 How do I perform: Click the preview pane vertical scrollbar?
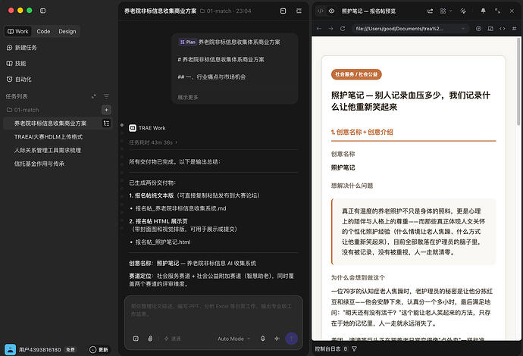tap(518, 82)
